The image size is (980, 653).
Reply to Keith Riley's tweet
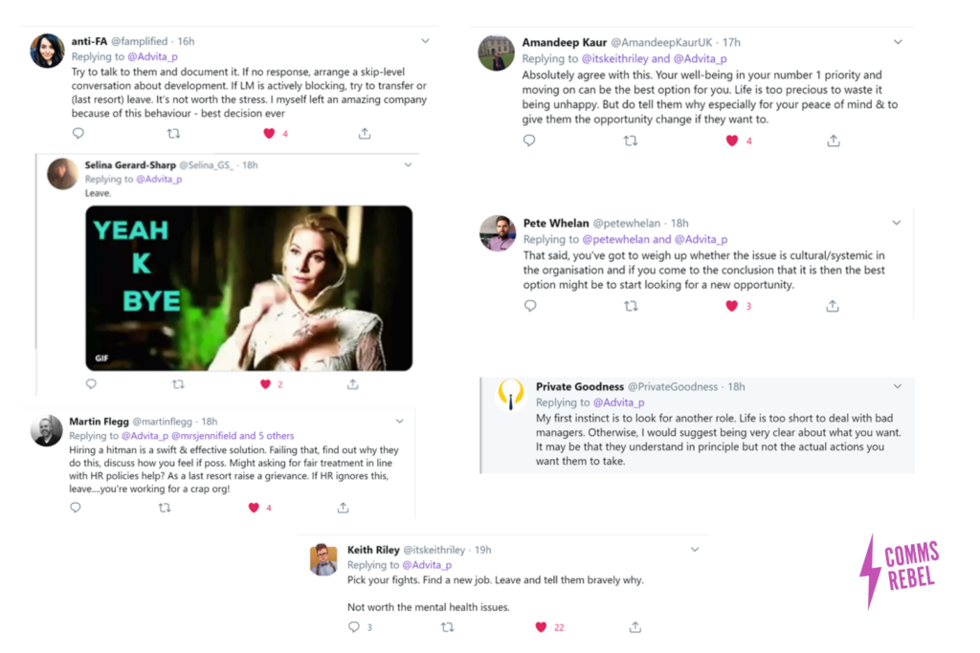[354, 627]
